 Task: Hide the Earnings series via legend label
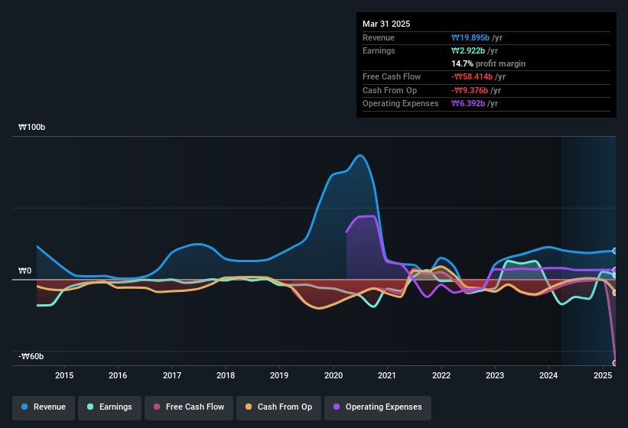pos(116,407)
